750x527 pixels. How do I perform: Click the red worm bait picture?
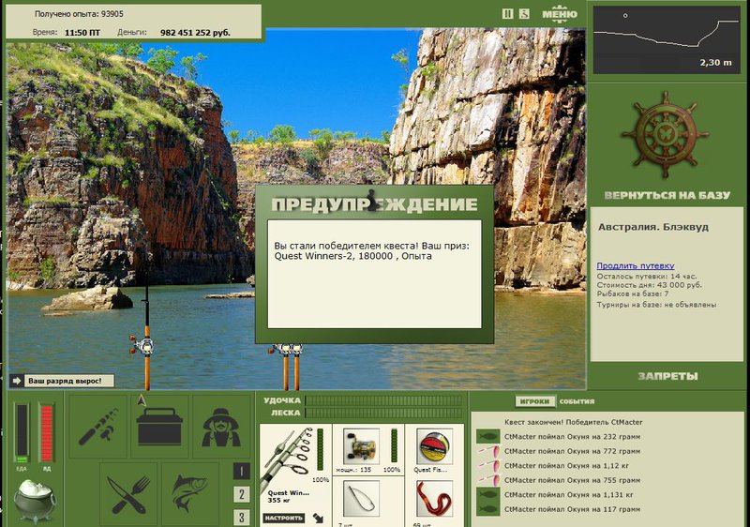[434, 499]
